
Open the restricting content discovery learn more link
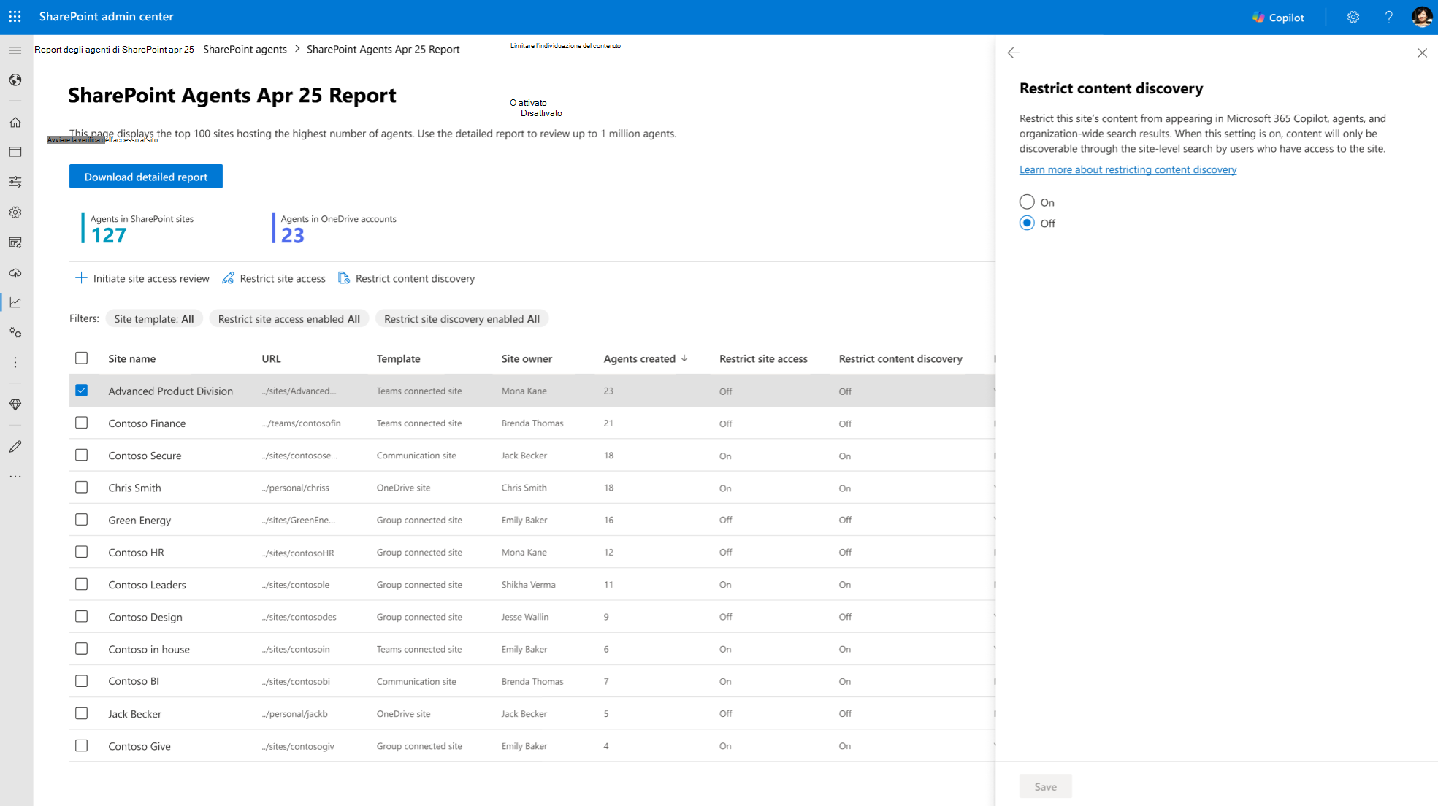(1128, 169)
